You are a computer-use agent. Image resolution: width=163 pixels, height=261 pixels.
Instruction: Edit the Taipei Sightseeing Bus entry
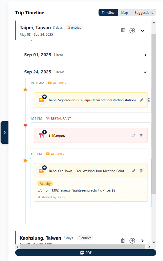pyautogui.click(x=142, y=100)
